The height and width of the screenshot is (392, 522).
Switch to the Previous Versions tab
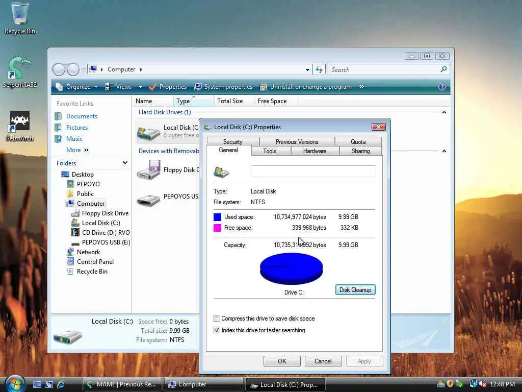[297, 142]
